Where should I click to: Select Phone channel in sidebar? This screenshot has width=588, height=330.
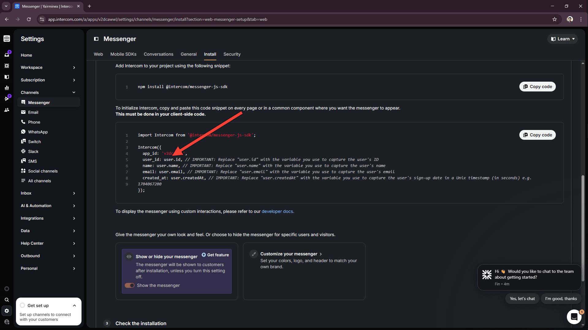(x=49, y=122)
